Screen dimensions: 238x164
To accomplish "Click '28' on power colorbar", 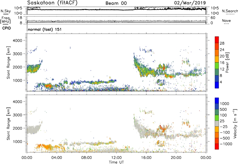I will point(222,43).
